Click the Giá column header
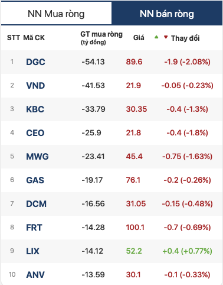The height and width of the screenshot is (285, 223). pos(139,37)
